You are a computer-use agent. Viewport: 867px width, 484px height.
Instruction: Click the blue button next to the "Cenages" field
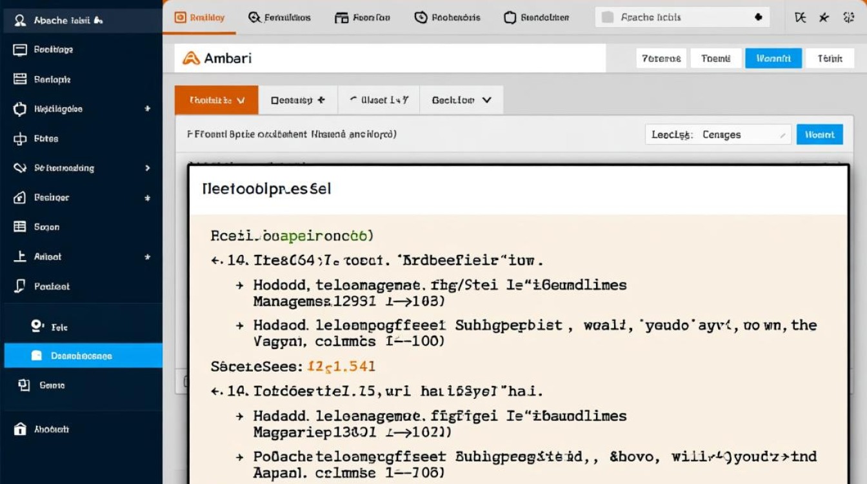tap(820, 134)
